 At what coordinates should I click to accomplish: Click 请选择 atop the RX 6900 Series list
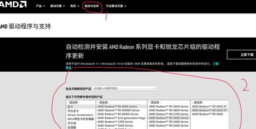point(169,103)
